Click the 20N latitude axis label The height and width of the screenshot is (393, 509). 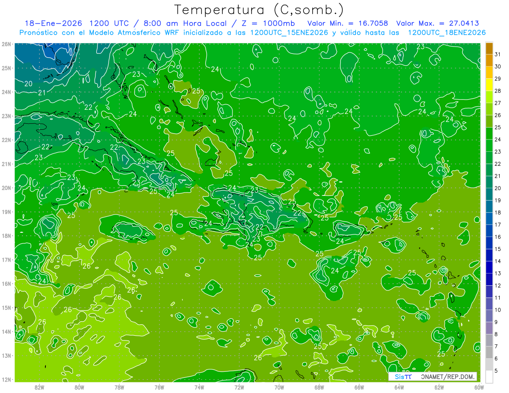tap(6, 188)
